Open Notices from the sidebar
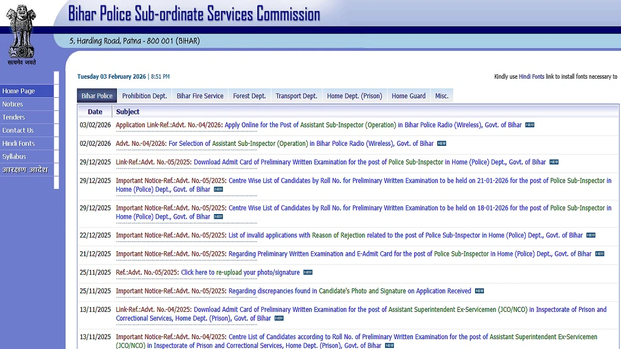 [16, 104]
